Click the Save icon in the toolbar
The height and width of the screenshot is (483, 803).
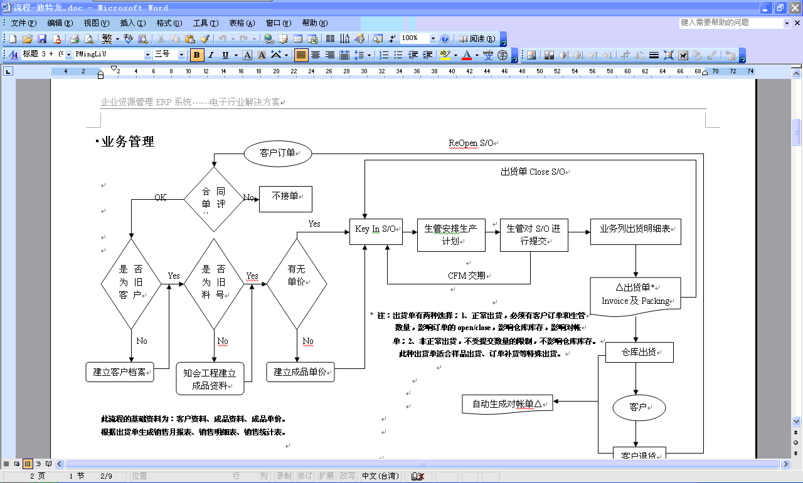click(x=42, y=39)
